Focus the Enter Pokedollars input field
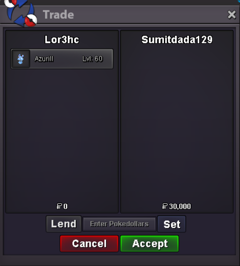The image size is (240, 266). (119, 224)
